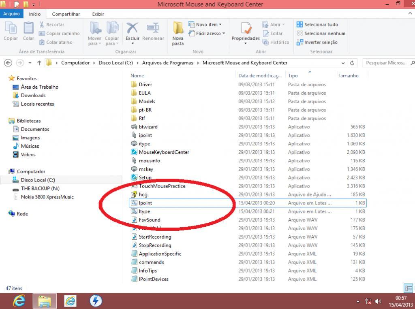This screenshot has width=415, height=309.
Task: Switch to the Exibir tab
Action: 98,14
